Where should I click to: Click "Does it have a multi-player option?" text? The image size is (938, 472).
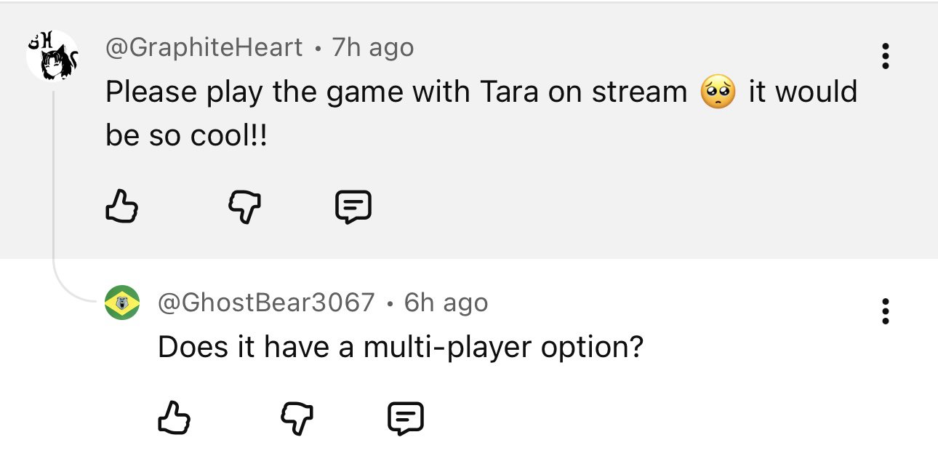coord(401,347)
